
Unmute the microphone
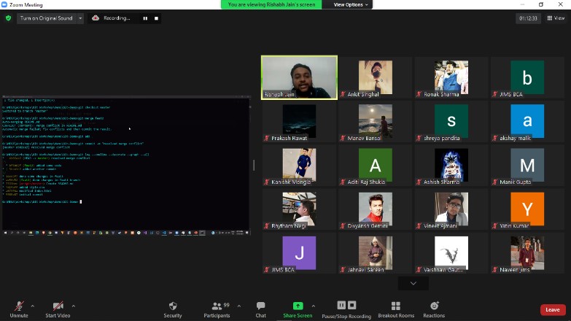point(18,308)
